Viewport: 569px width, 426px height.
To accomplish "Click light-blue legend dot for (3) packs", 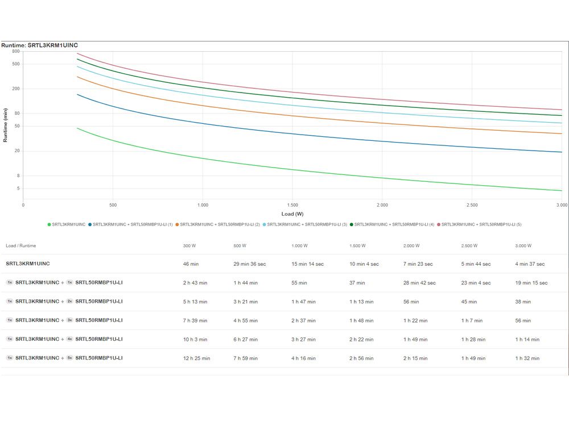I will [265, 224].
